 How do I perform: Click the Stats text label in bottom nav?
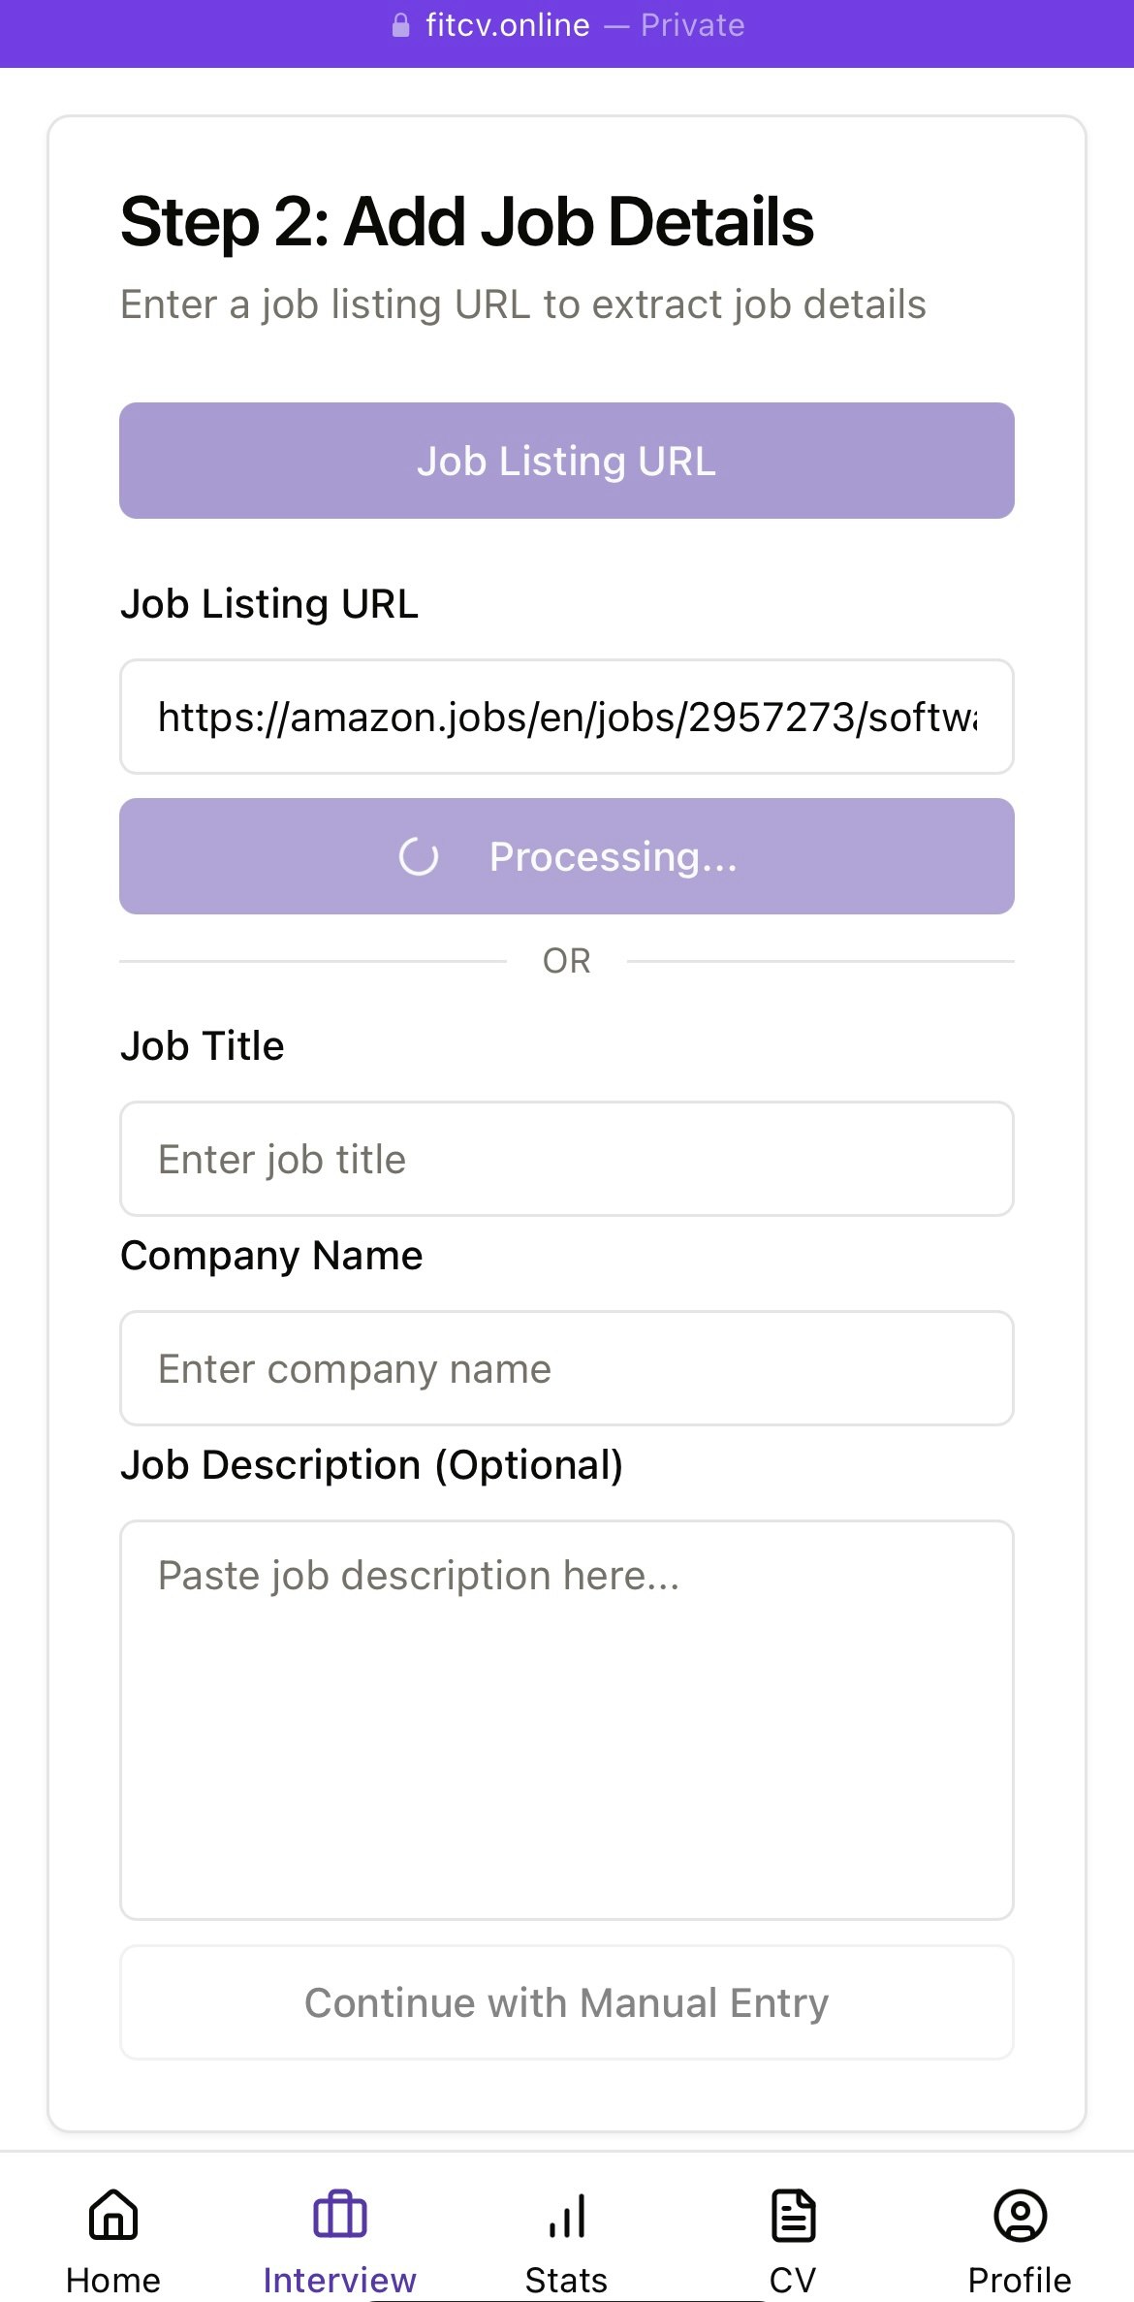point(567,2280)
